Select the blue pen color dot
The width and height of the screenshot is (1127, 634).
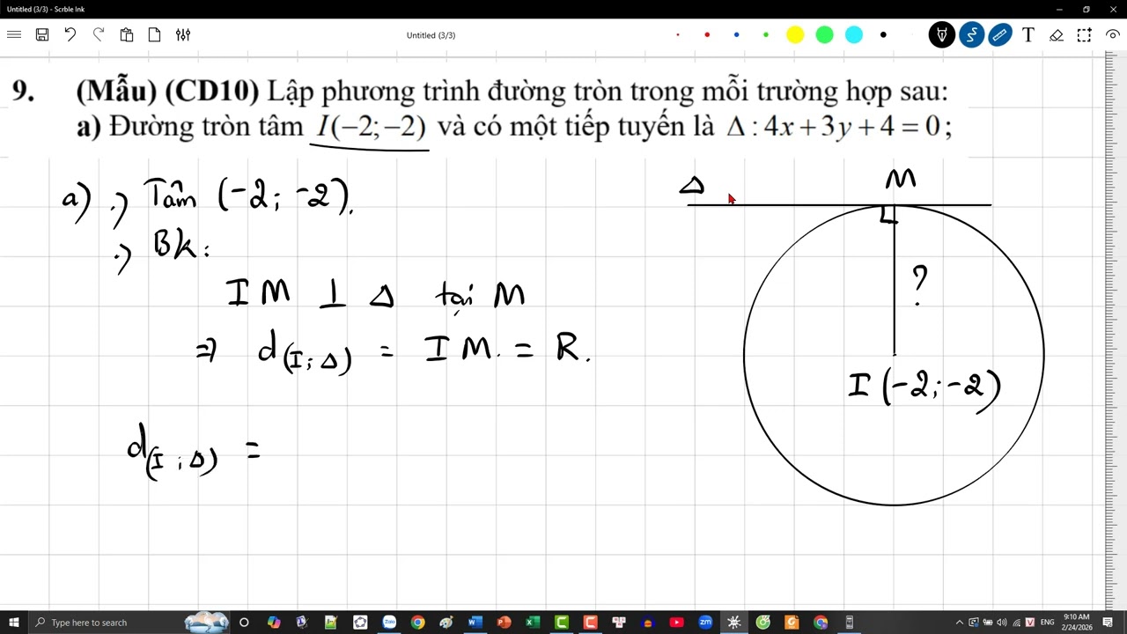tap(736, 35)
